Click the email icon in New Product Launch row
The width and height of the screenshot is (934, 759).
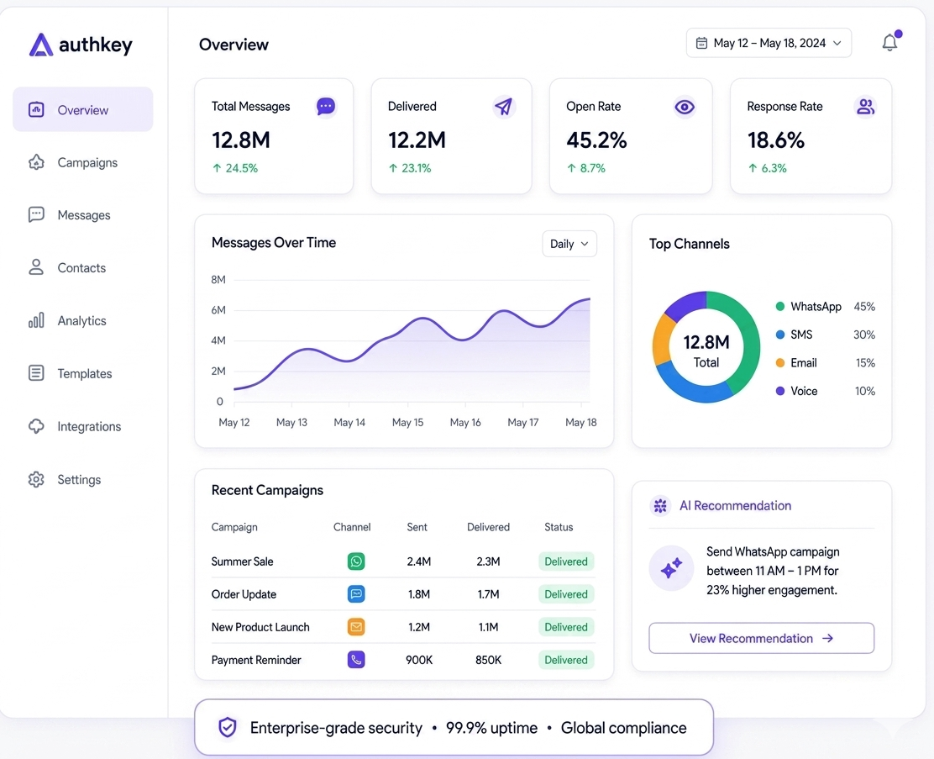[x=356, y=627]
